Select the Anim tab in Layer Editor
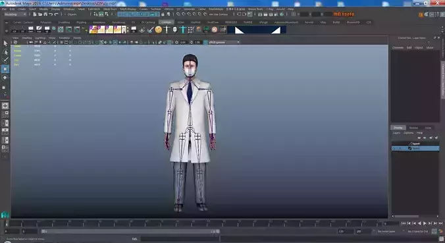This screenshot has height=243, width=445. point(428,128)
